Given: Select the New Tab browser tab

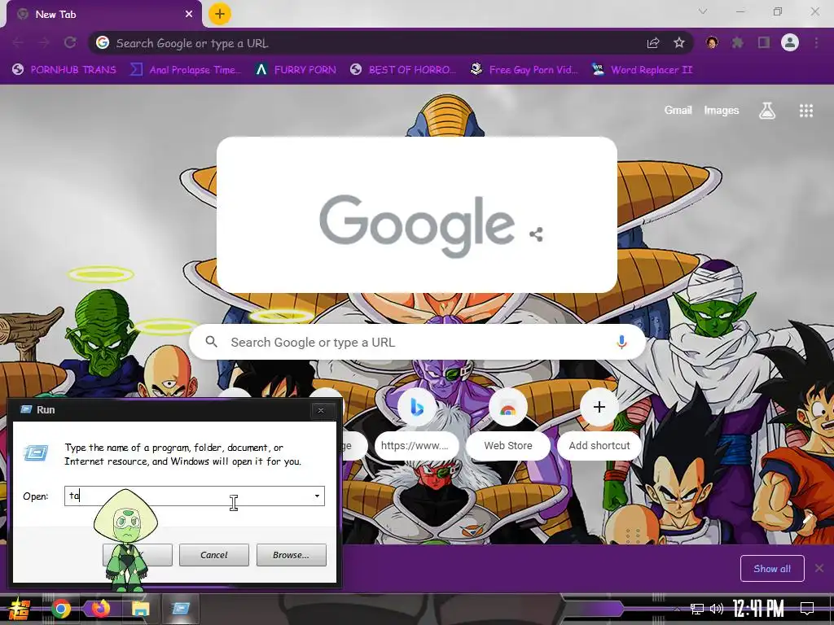Looking at the screenshot, I should (103, 15).
